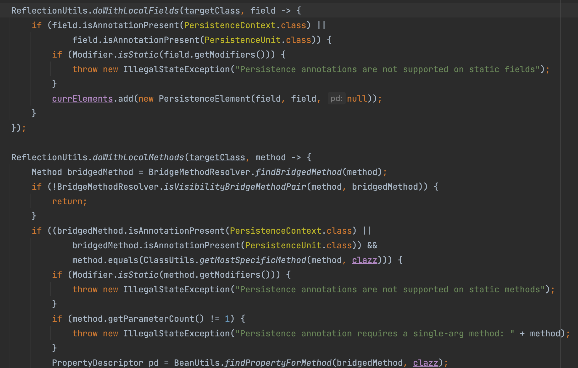Click the PropertyDescriptor type name
578x368 pixels.
97,363
